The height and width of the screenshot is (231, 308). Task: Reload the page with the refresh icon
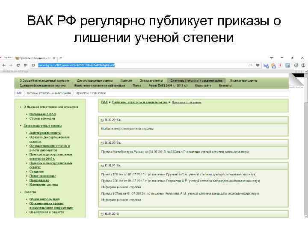pyautogui.click(x=18, y=65)
